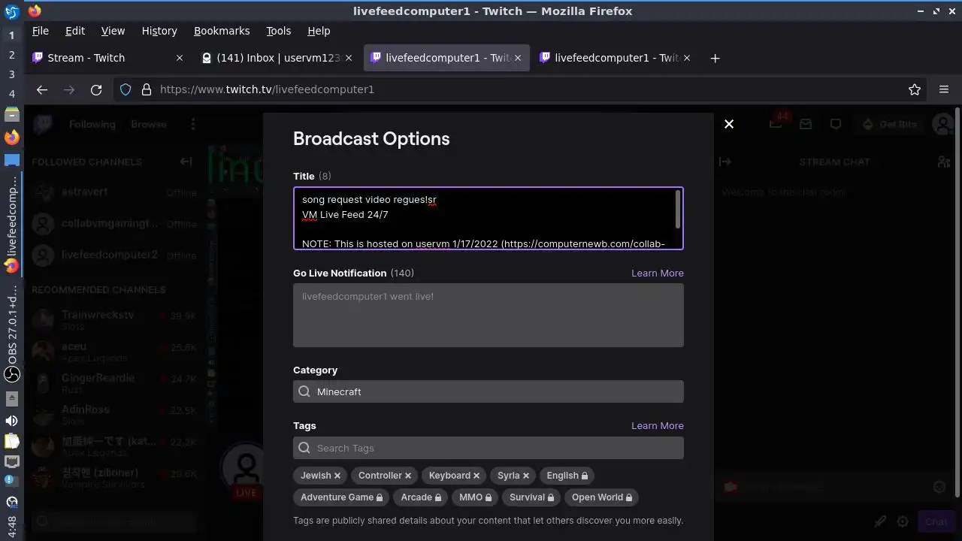Click the Title box scrollbar

click(x=679, y=209)
